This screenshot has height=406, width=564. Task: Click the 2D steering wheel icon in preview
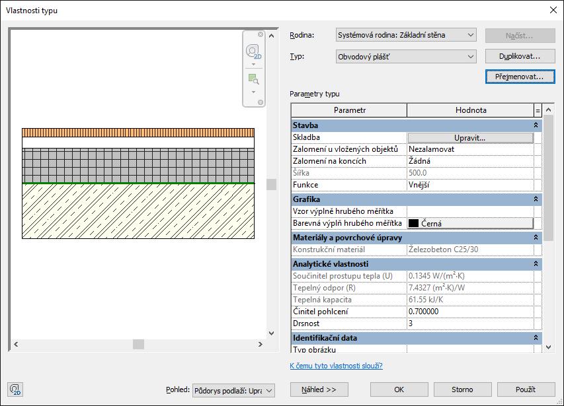point(253,51)
